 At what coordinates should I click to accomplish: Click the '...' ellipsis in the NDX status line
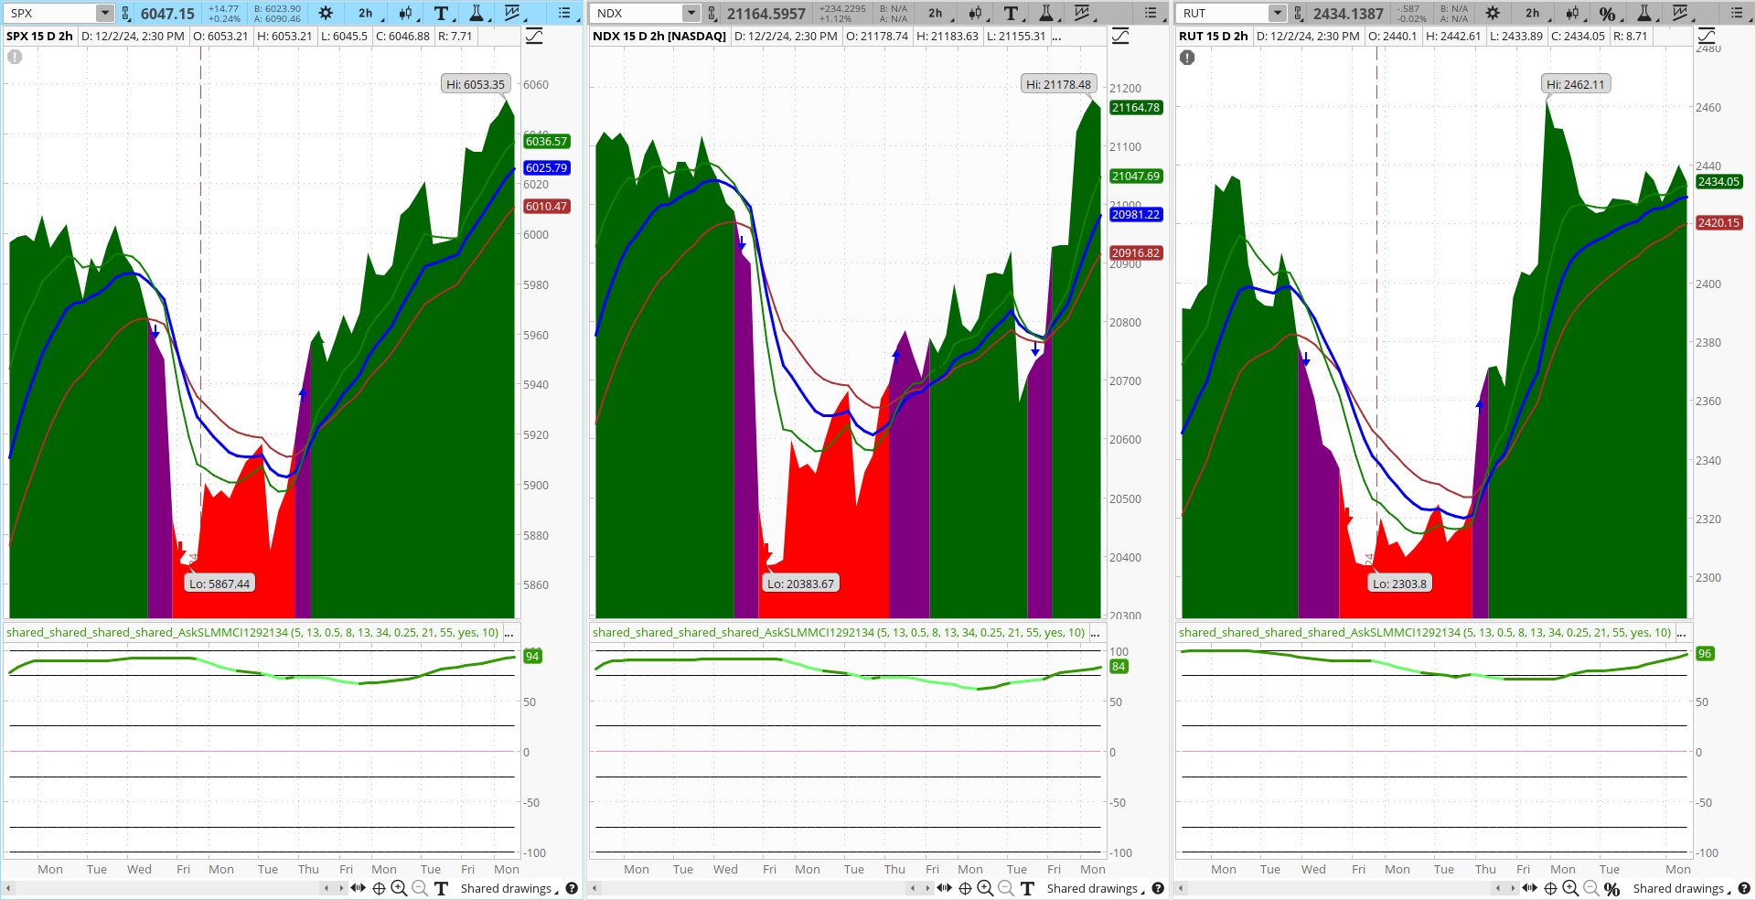click(x=1058, y=37)
